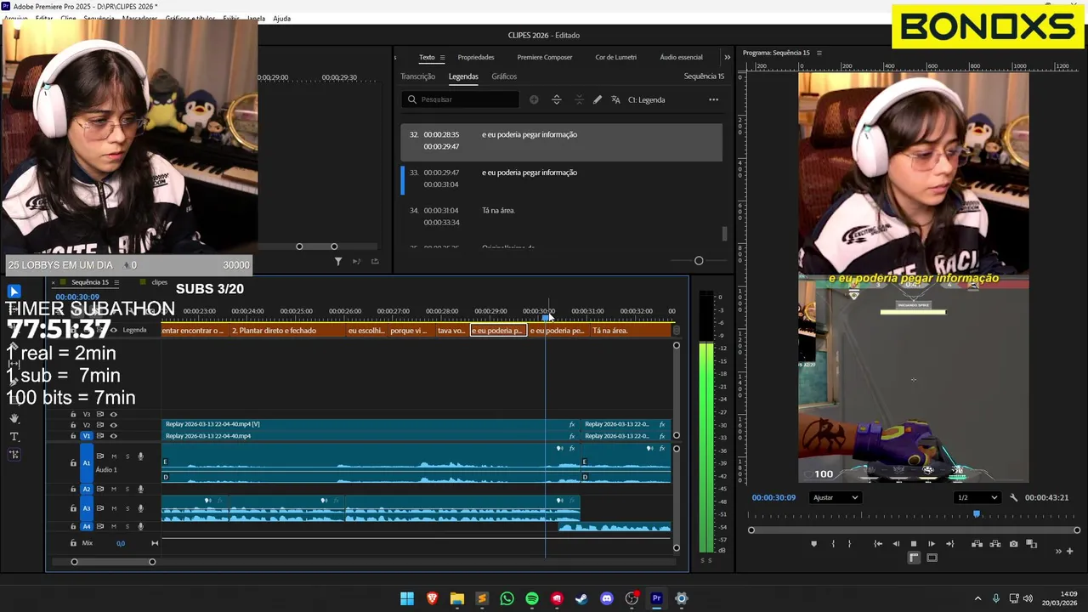Viewport: 1088px width, 612px height.
Task: Toggle A4 track targeting button
Action: pos(86,526)
